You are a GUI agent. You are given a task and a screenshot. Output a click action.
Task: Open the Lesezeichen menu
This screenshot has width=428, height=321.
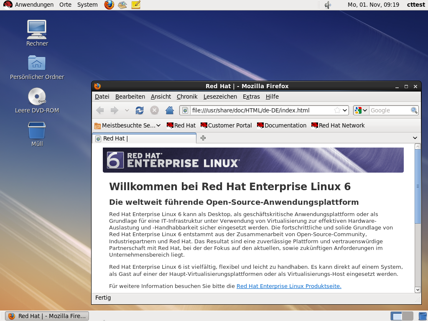pos(220,97)
